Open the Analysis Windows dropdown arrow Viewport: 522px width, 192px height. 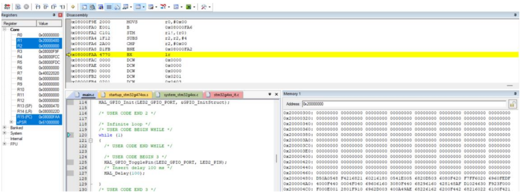(169, 6)
